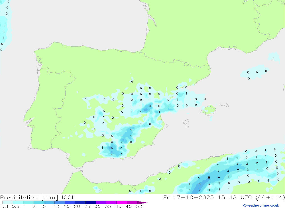Click the 'Fr 17-10-2025' date text
The width and height of the screenshot is (285, 208).
point(188,198)
